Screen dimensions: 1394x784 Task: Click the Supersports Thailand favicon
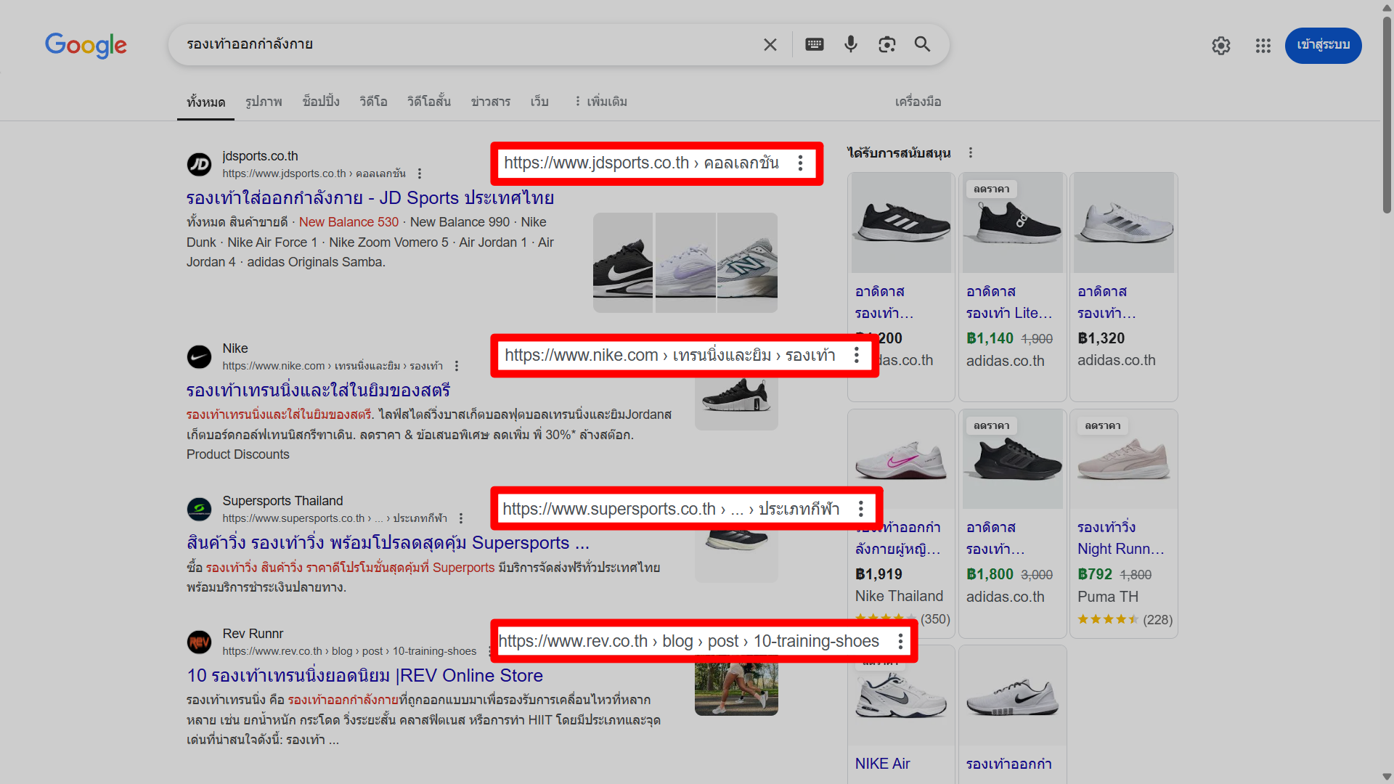(199, 510)
